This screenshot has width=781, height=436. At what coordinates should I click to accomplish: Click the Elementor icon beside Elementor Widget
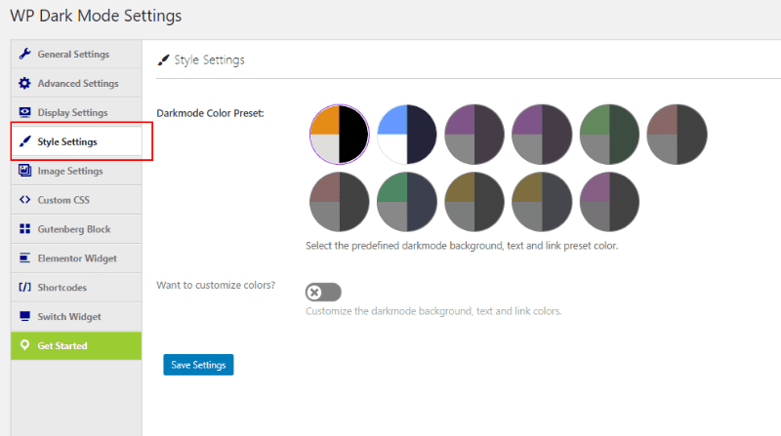tap(25, 258)
